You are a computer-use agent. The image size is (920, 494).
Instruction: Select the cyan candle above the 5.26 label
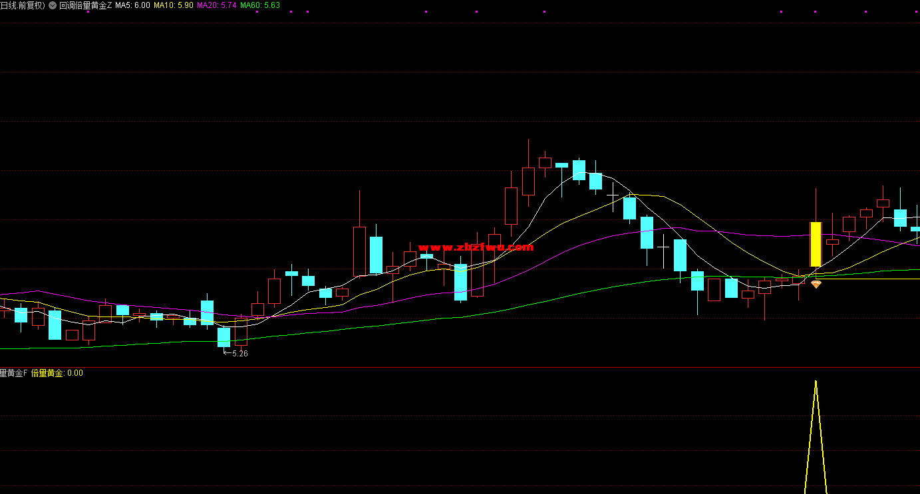pos(224,336)
